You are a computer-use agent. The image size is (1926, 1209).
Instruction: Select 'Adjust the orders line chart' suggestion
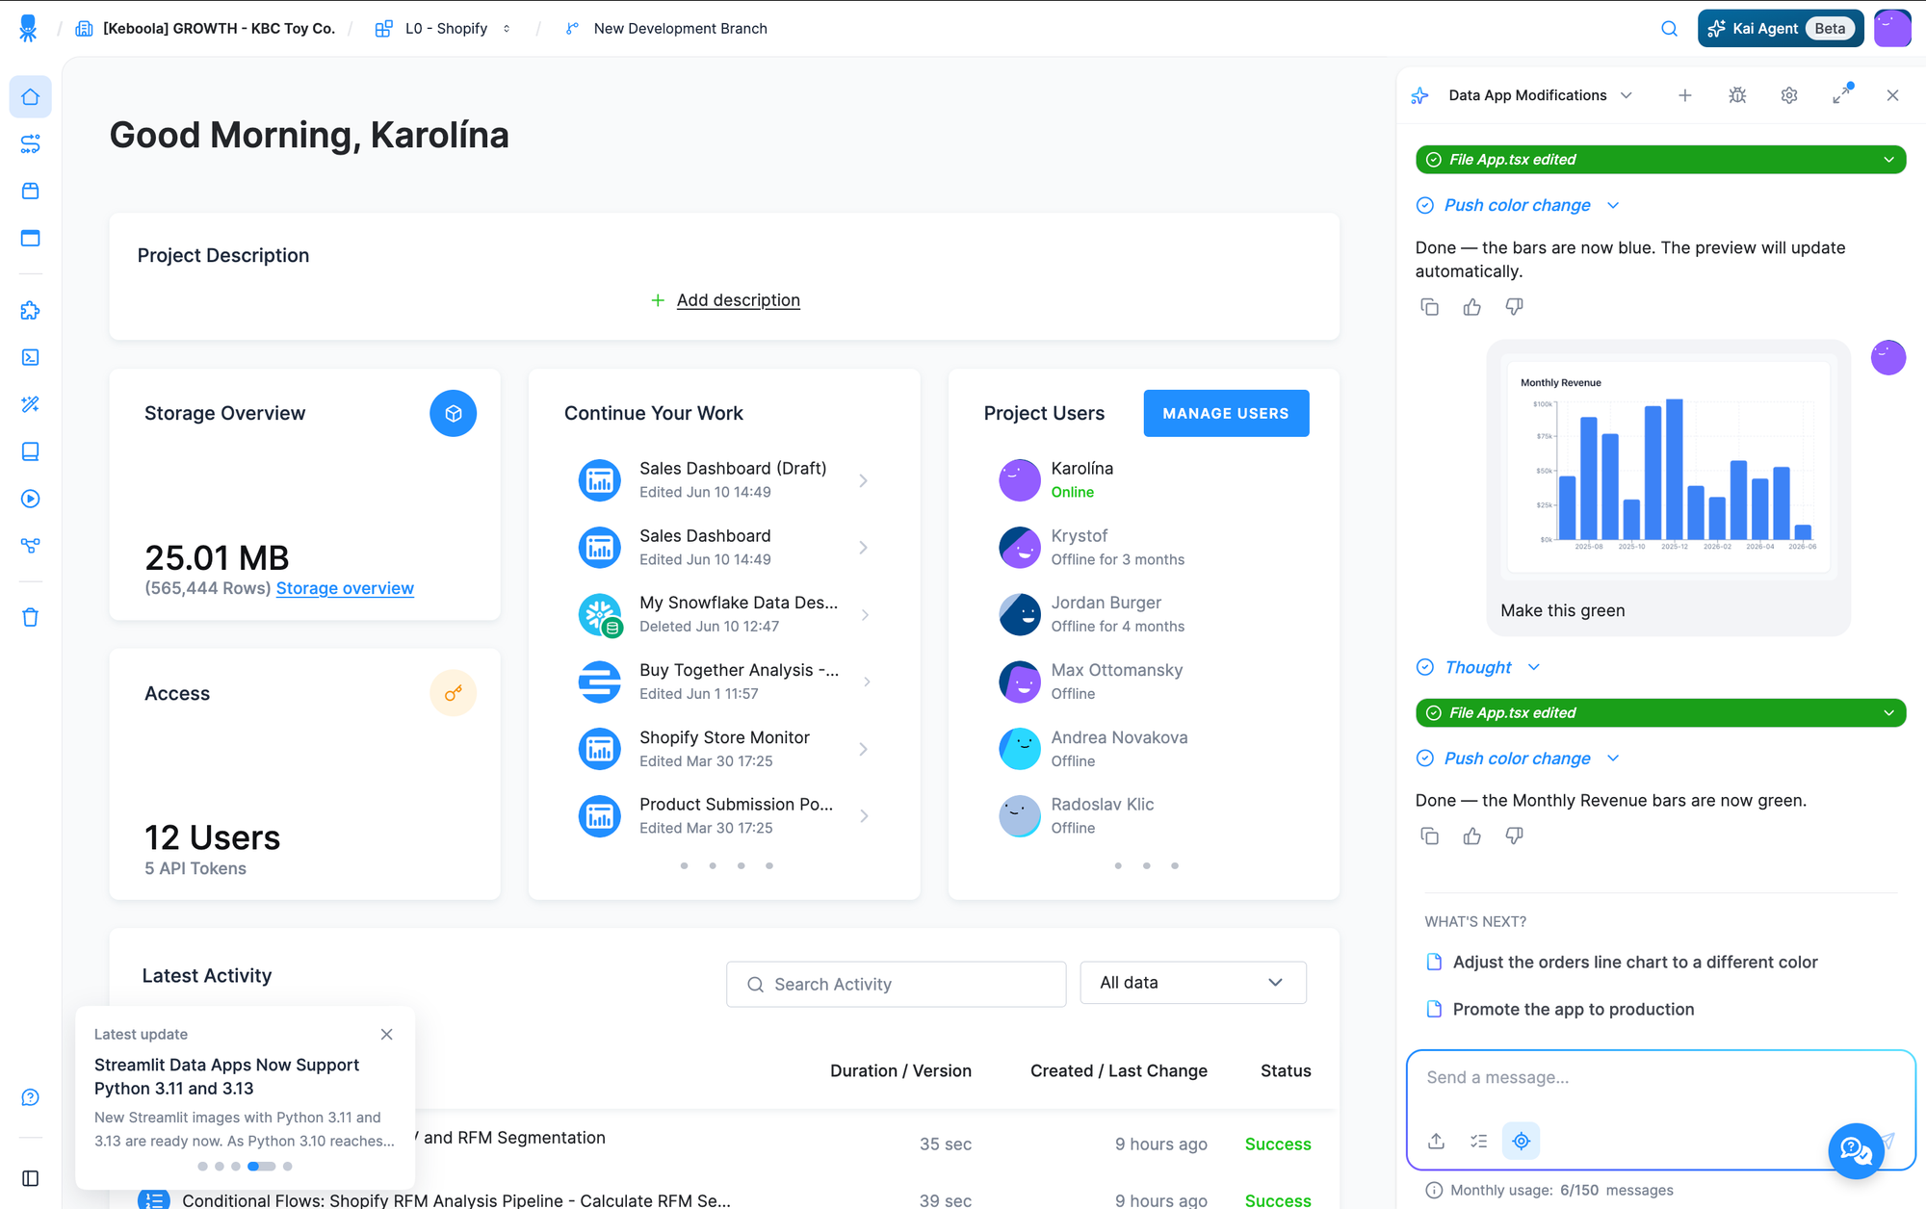coord(1635,963)
